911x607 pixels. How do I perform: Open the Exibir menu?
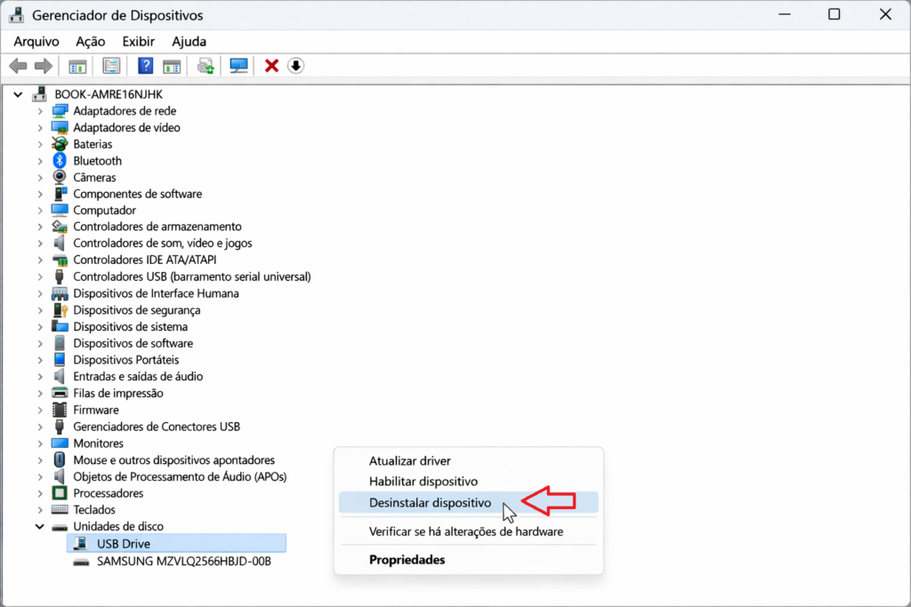coord(138,41)
